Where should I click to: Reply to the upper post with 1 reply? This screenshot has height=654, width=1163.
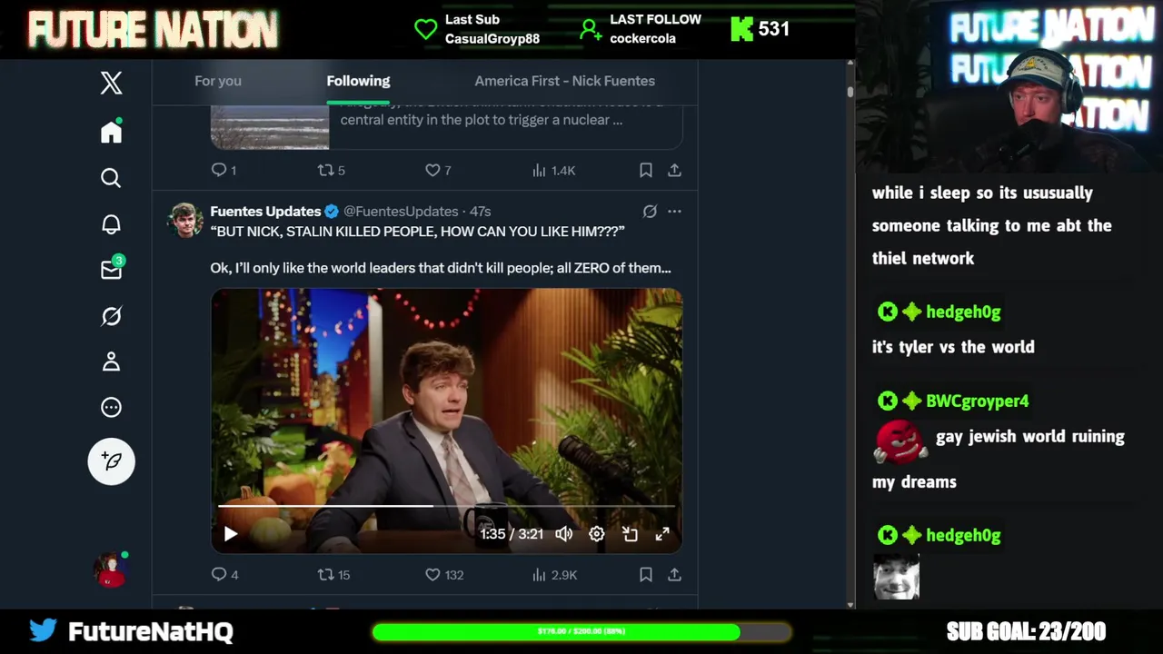(x=224, y=170)
